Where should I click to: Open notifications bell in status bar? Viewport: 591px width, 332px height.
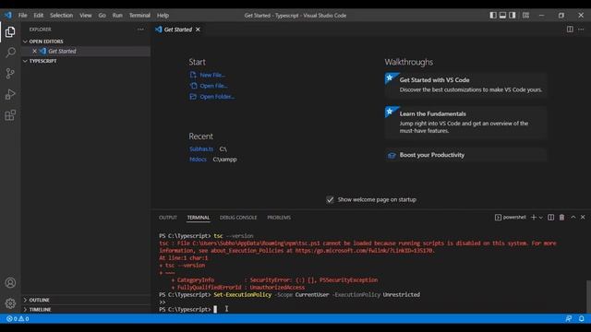(581, 319)
